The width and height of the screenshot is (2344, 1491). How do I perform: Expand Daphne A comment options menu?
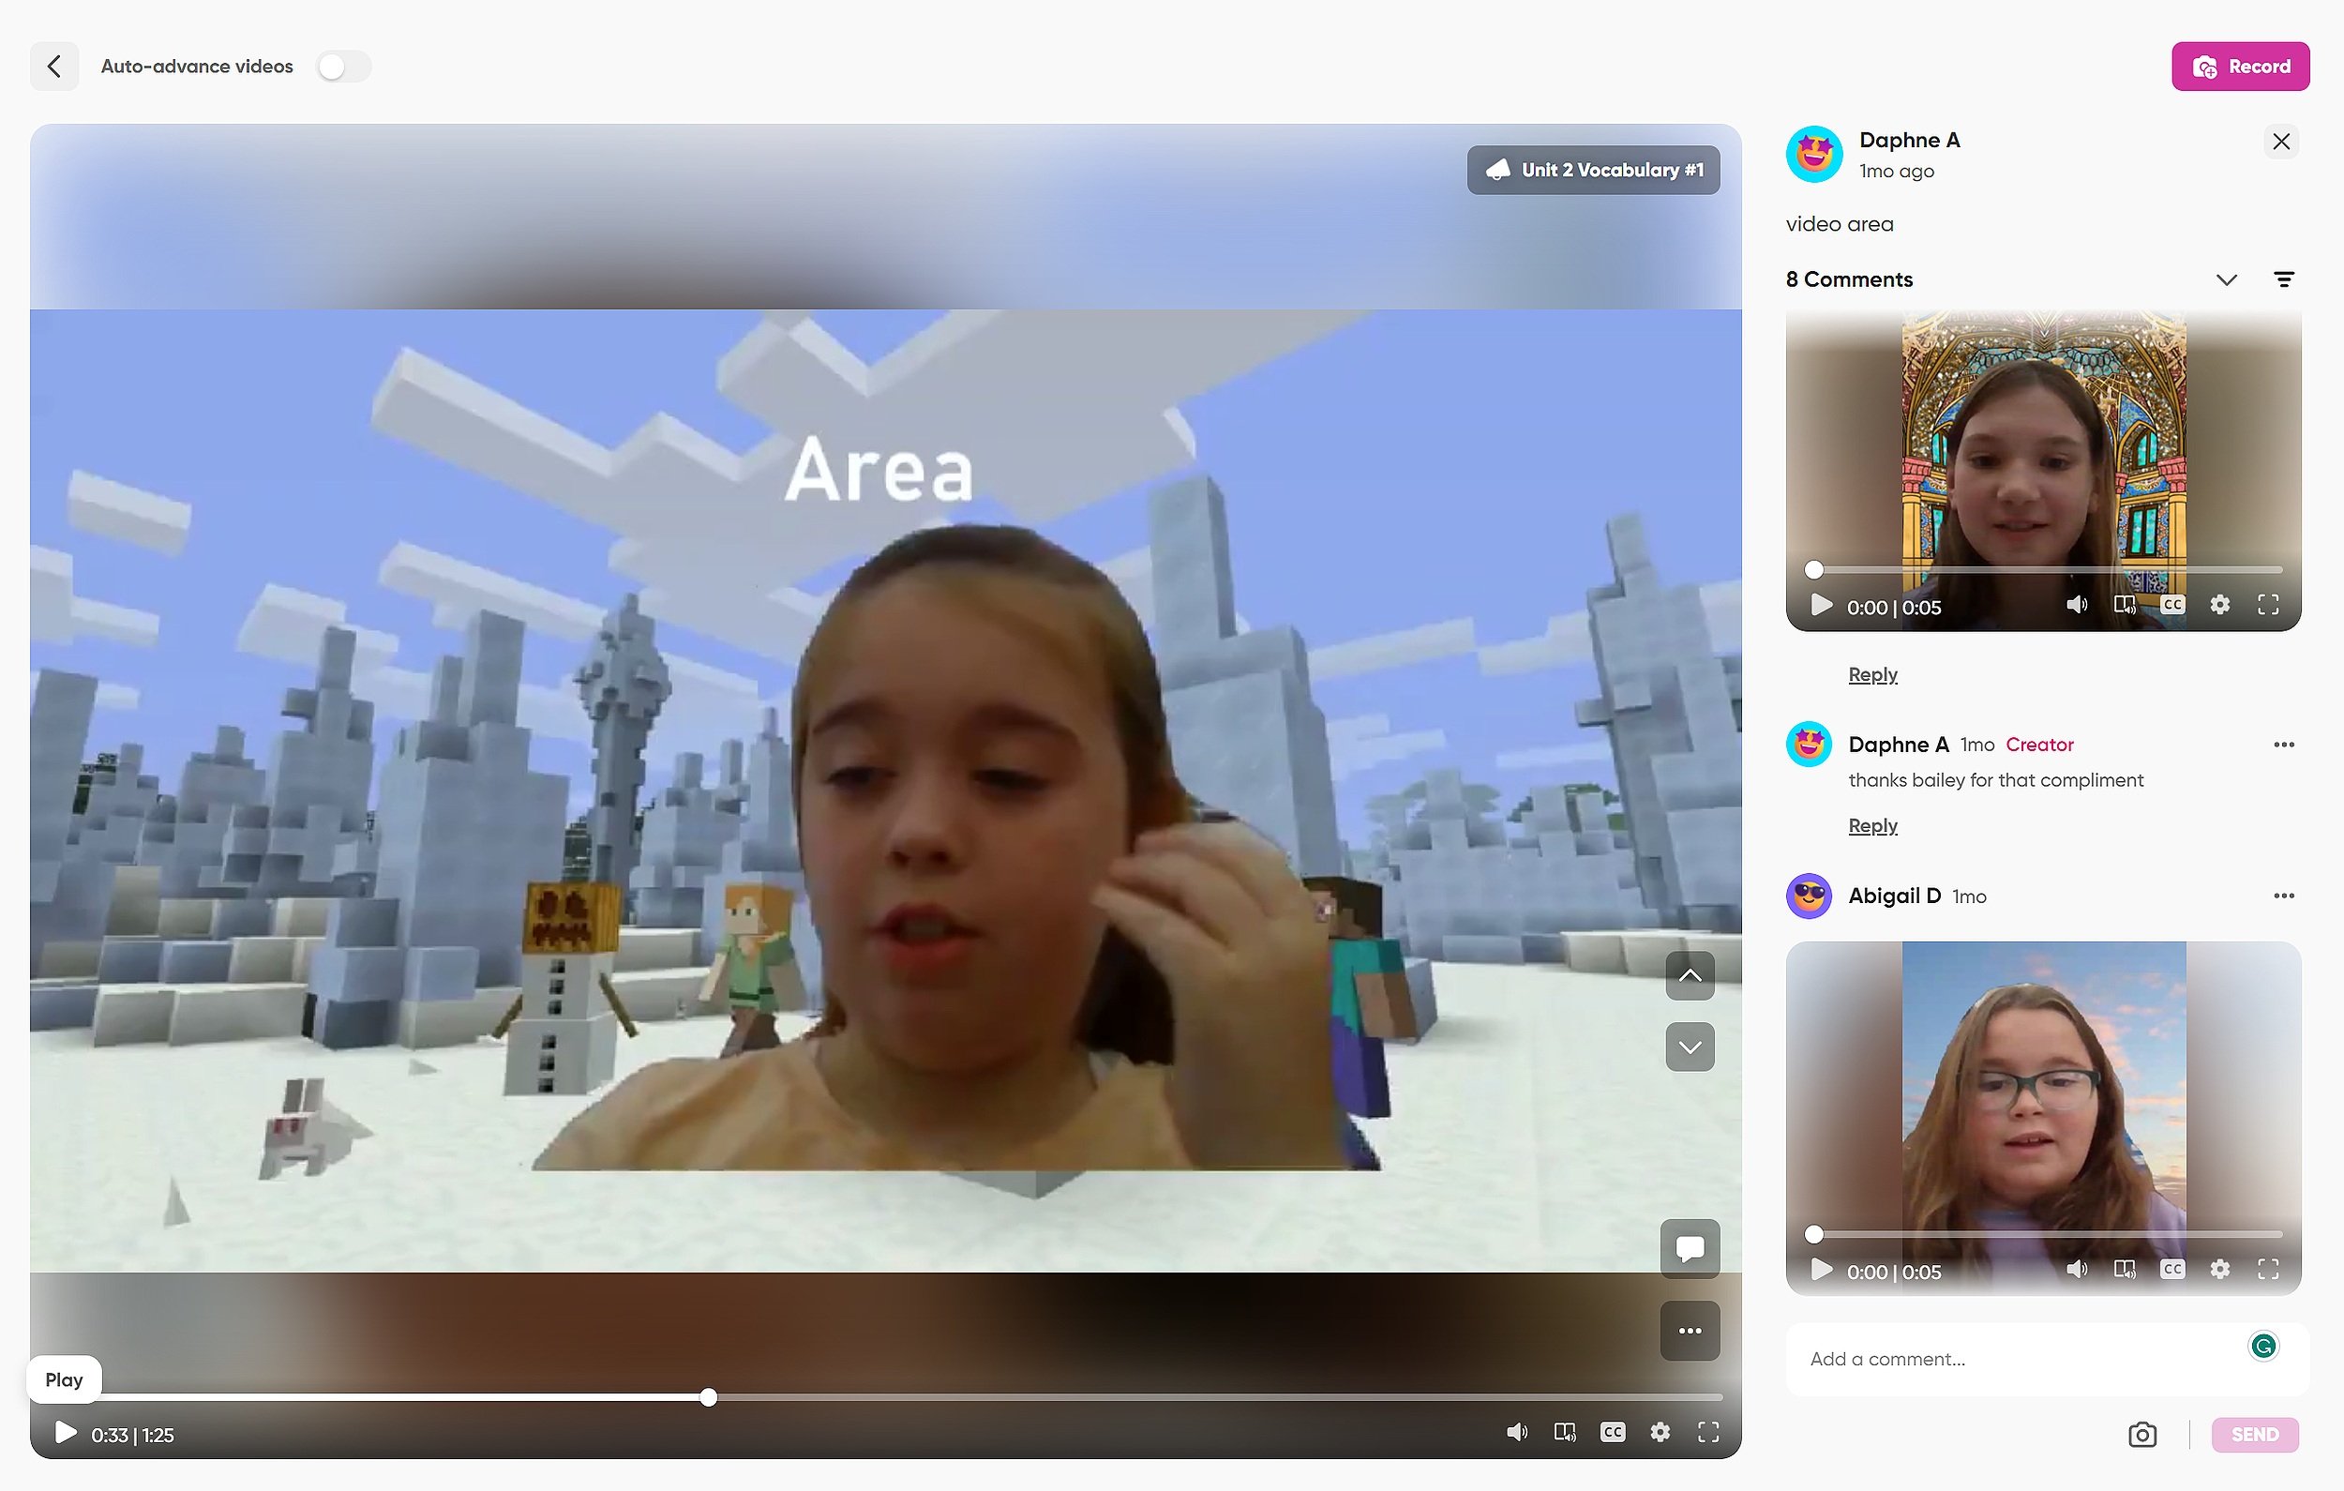pyautogui.click(x=2284, y=743)
